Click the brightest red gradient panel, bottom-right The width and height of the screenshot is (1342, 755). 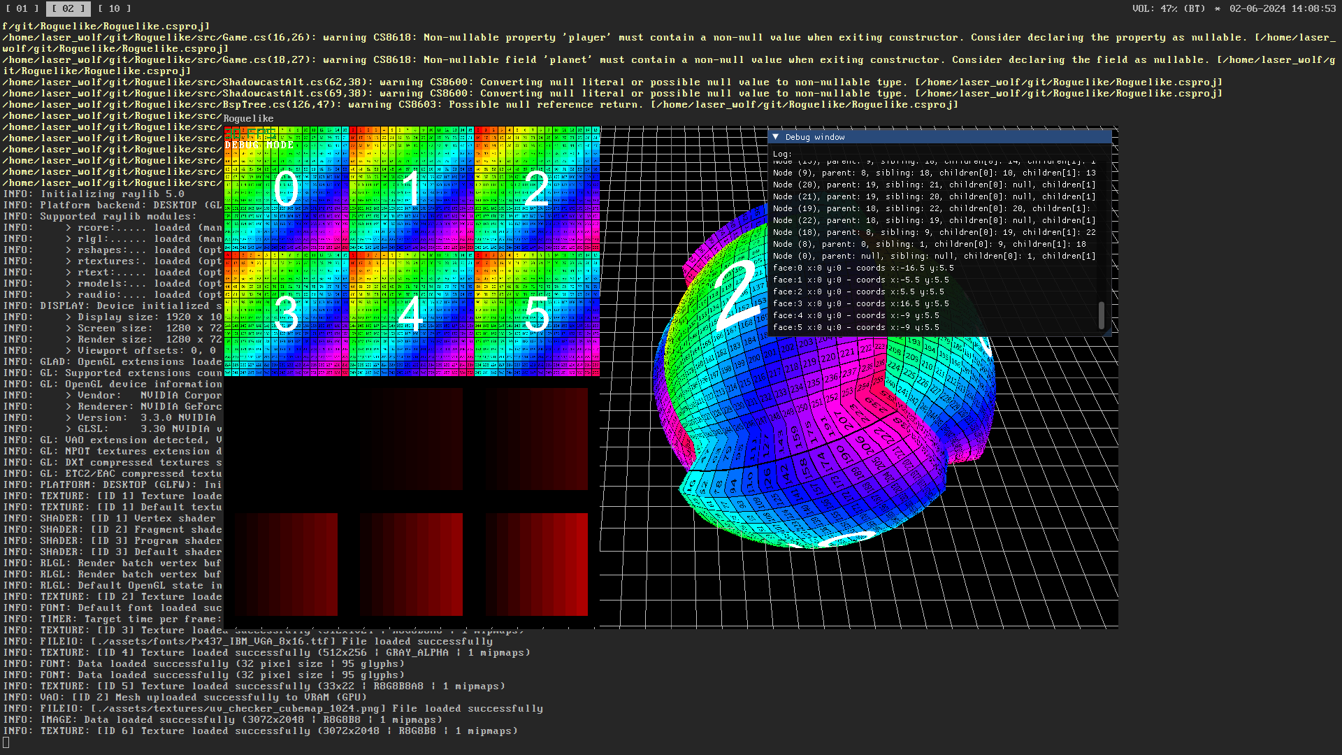[537, 564]
